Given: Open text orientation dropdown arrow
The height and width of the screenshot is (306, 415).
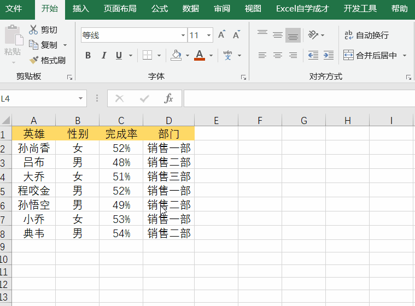Looking at the screenshot, I should pyautogui.click(x=323, y=35).
